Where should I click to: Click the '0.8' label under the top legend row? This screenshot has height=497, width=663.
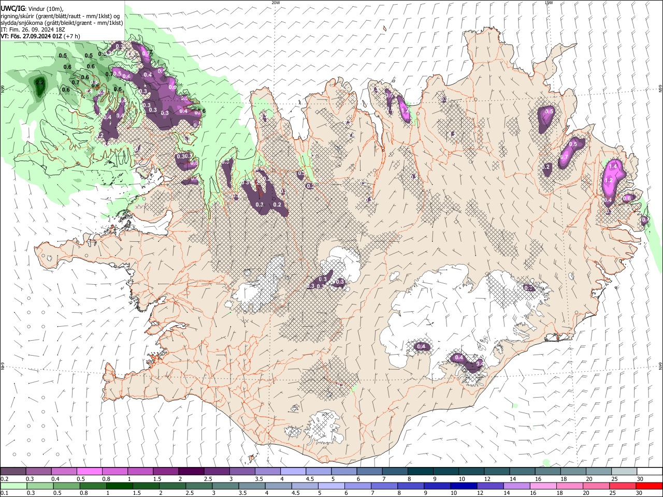click(x=106, y=479)
